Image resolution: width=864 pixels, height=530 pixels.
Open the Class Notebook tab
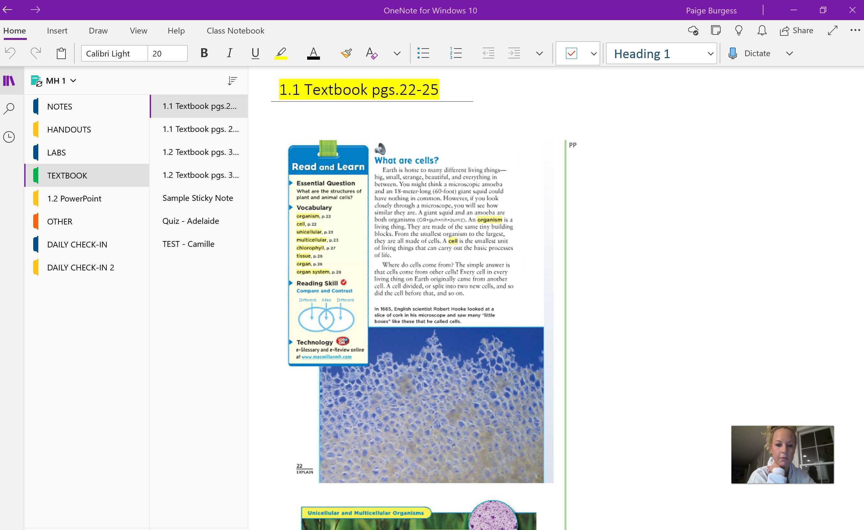tap(235, 31)
